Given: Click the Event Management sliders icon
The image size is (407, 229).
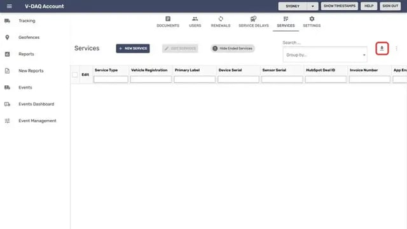Looking at the screenshot, I should 7,121.
